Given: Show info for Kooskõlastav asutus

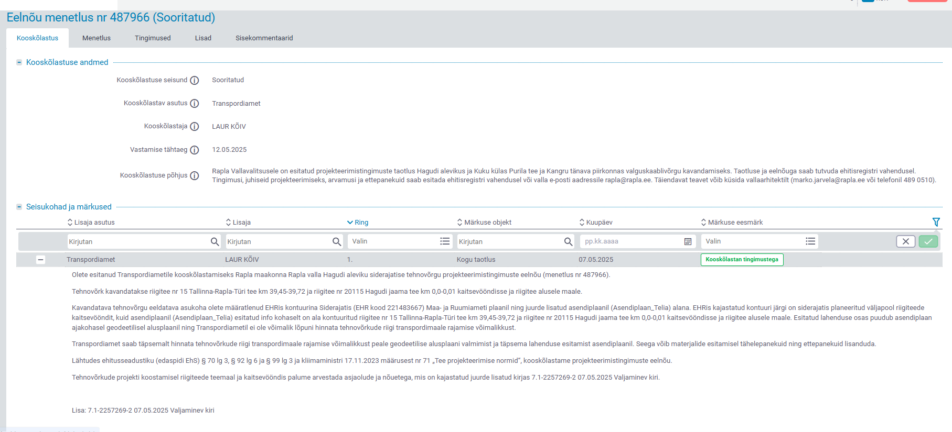Looking at the screenshot, I should [x=195, y=104].
